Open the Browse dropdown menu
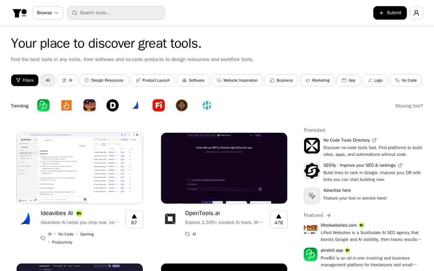 point(48,13)
